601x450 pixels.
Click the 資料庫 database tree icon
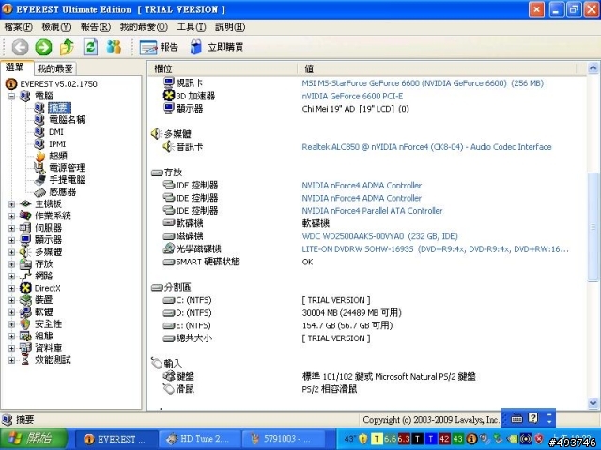pyautogui.click(x=25, y=348)
